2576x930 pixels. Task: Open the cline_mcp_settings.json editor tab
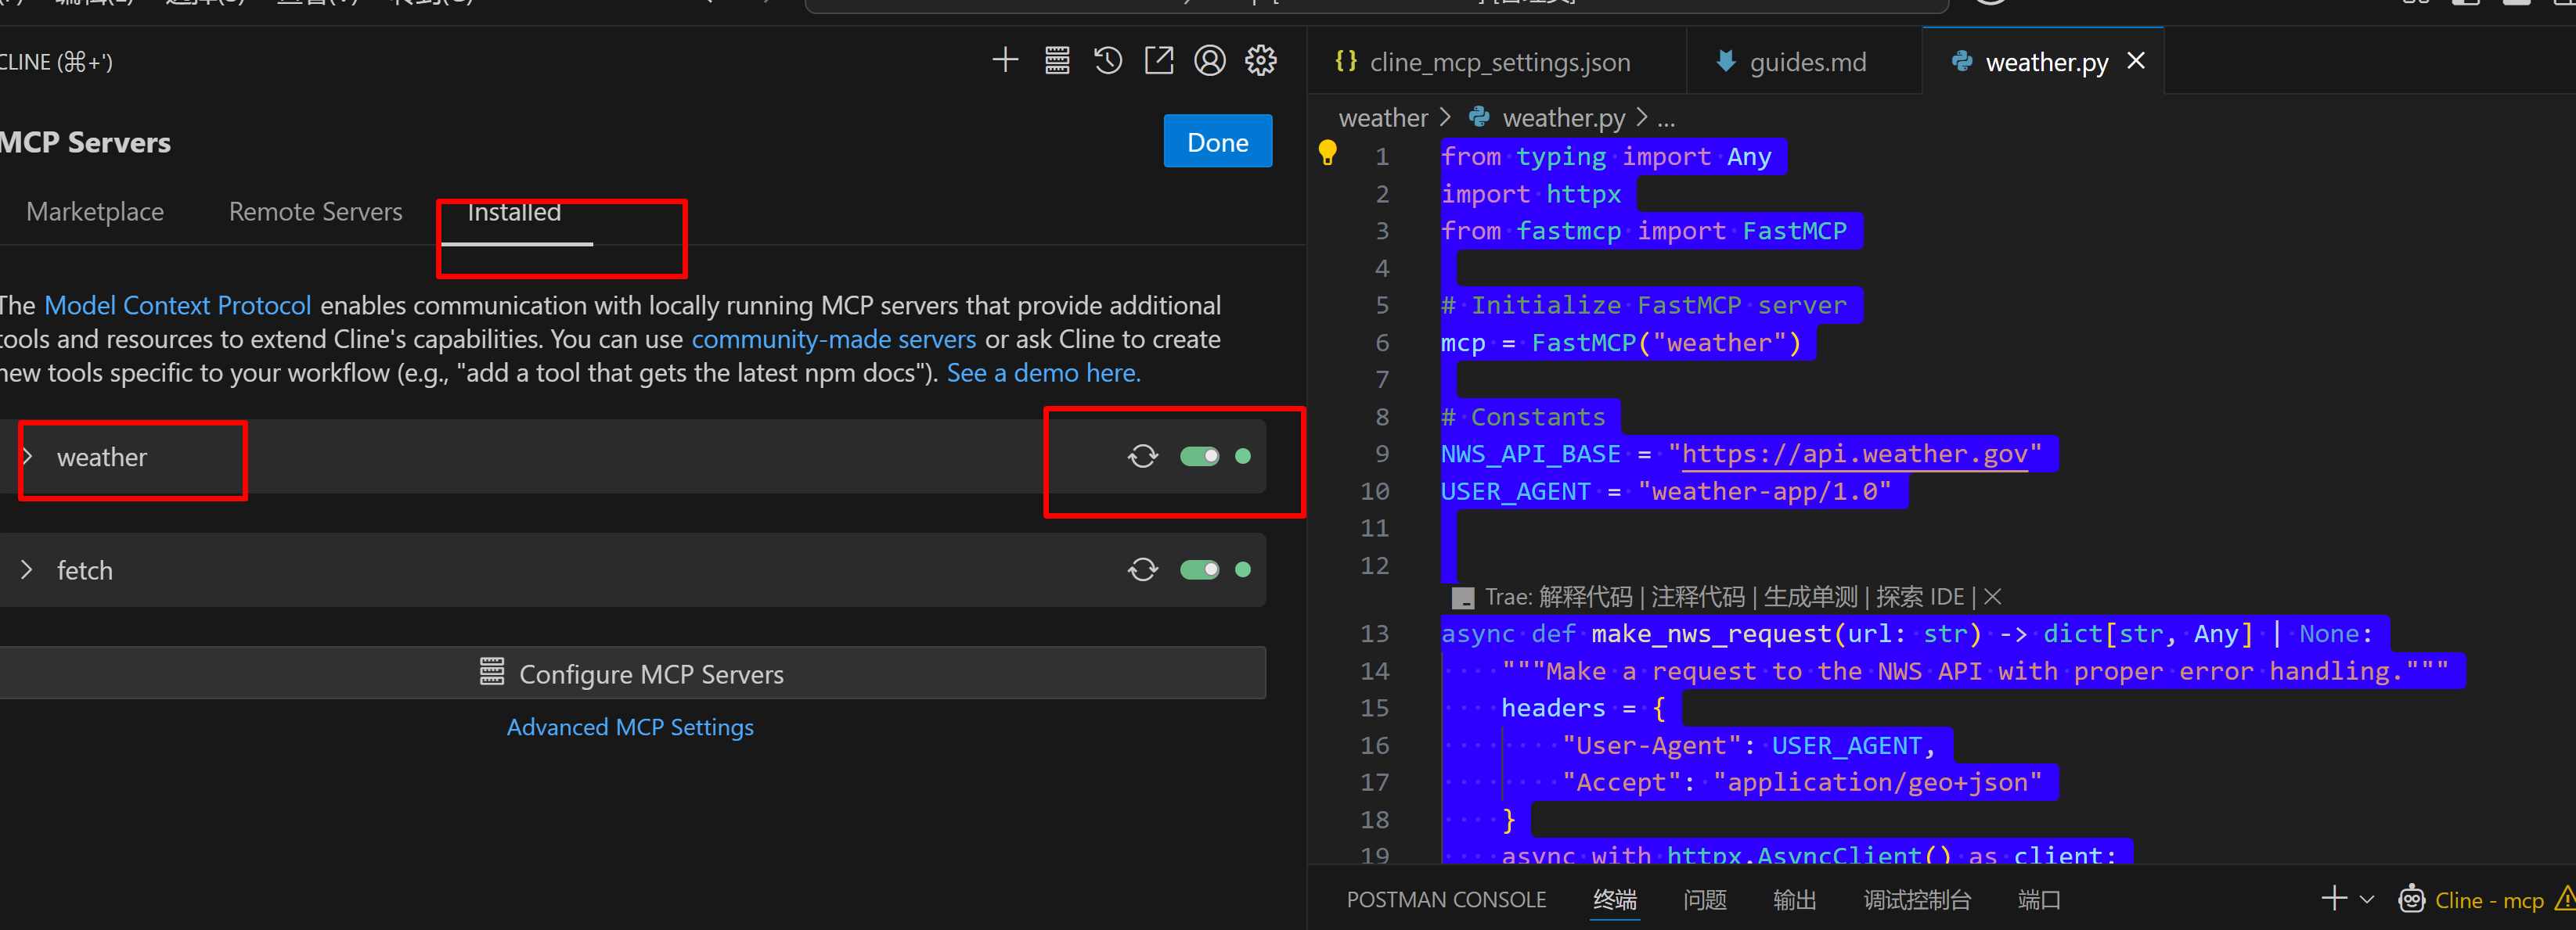tap(1498, 62)
